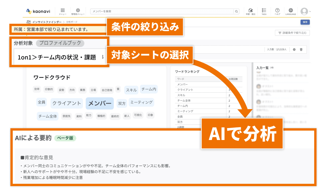The height and width of the screenshot is (192, 320).
Task: Select 効率 in the word cloud
Action: 37,89
